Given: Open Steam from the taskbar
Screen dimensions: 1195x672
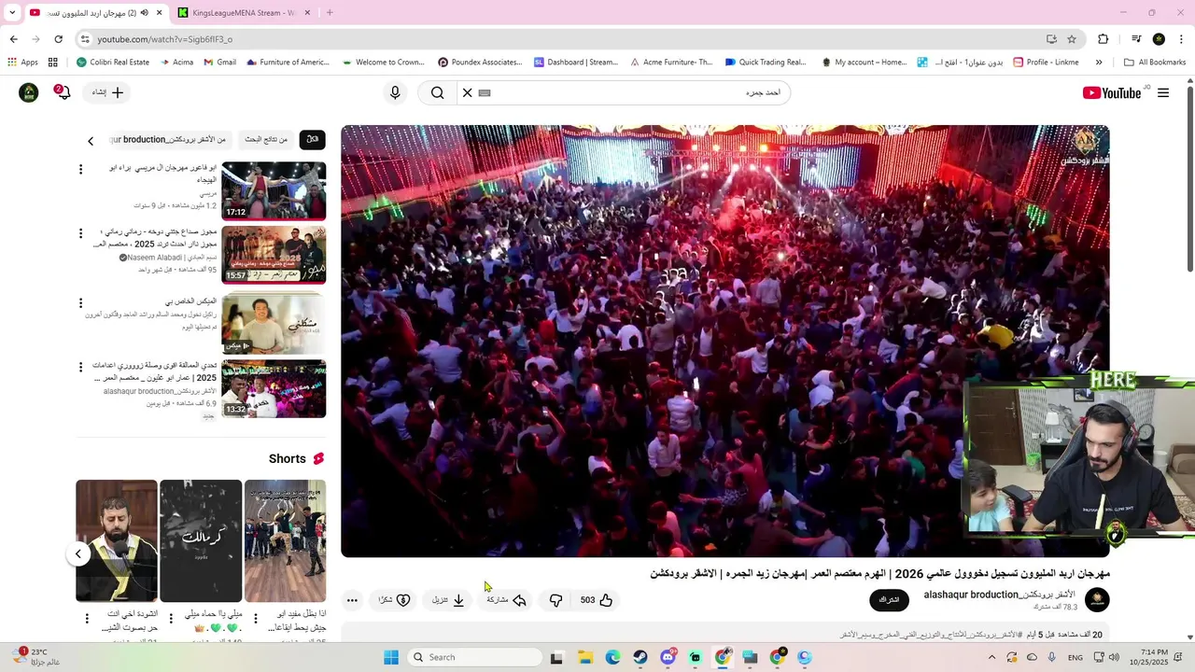Looking at the screenshot, I should [640, 657].
